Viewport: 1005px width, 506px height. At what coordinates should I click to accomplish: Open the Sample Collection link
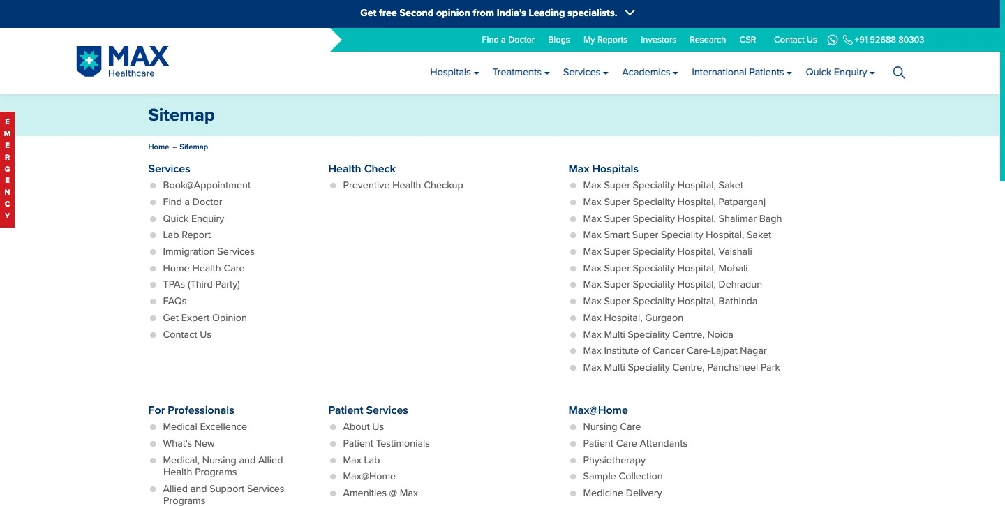(x=623, y=477)
